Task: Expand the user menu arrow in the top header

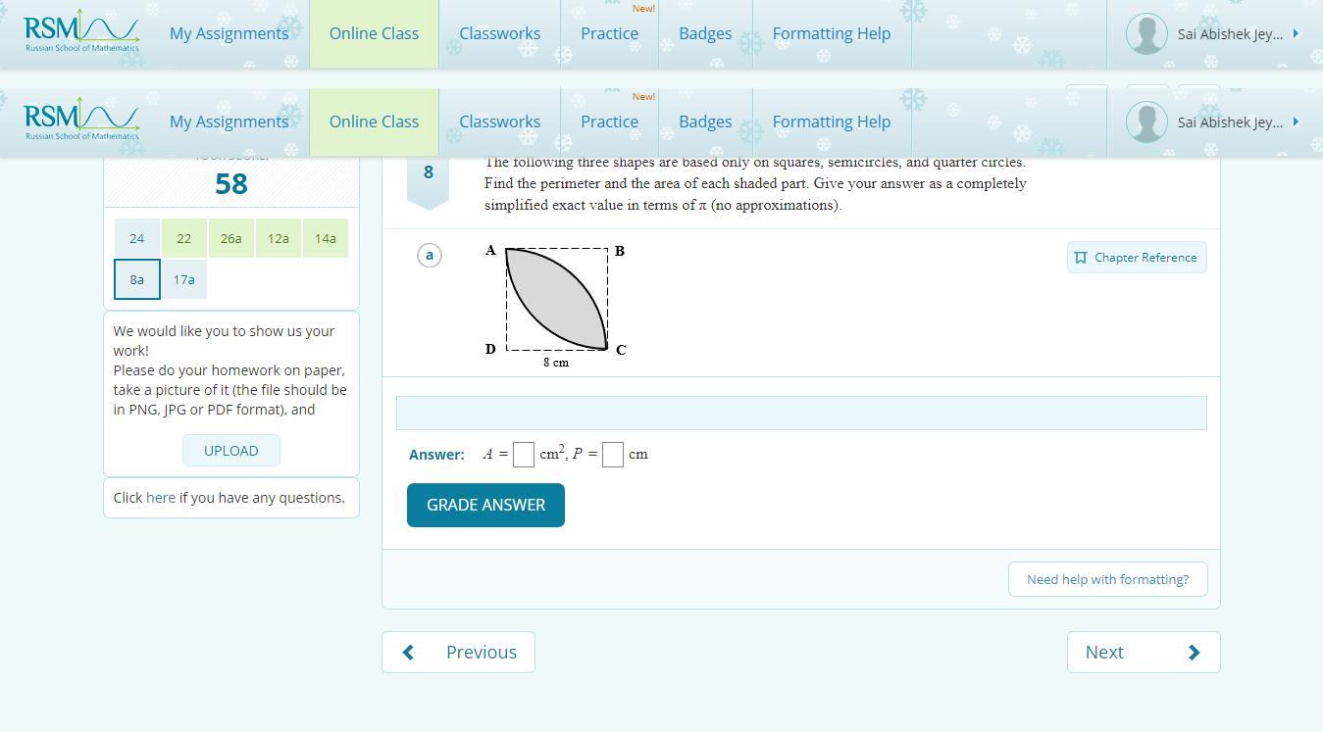Action: pyautogui.click(x=1297, y=33)
